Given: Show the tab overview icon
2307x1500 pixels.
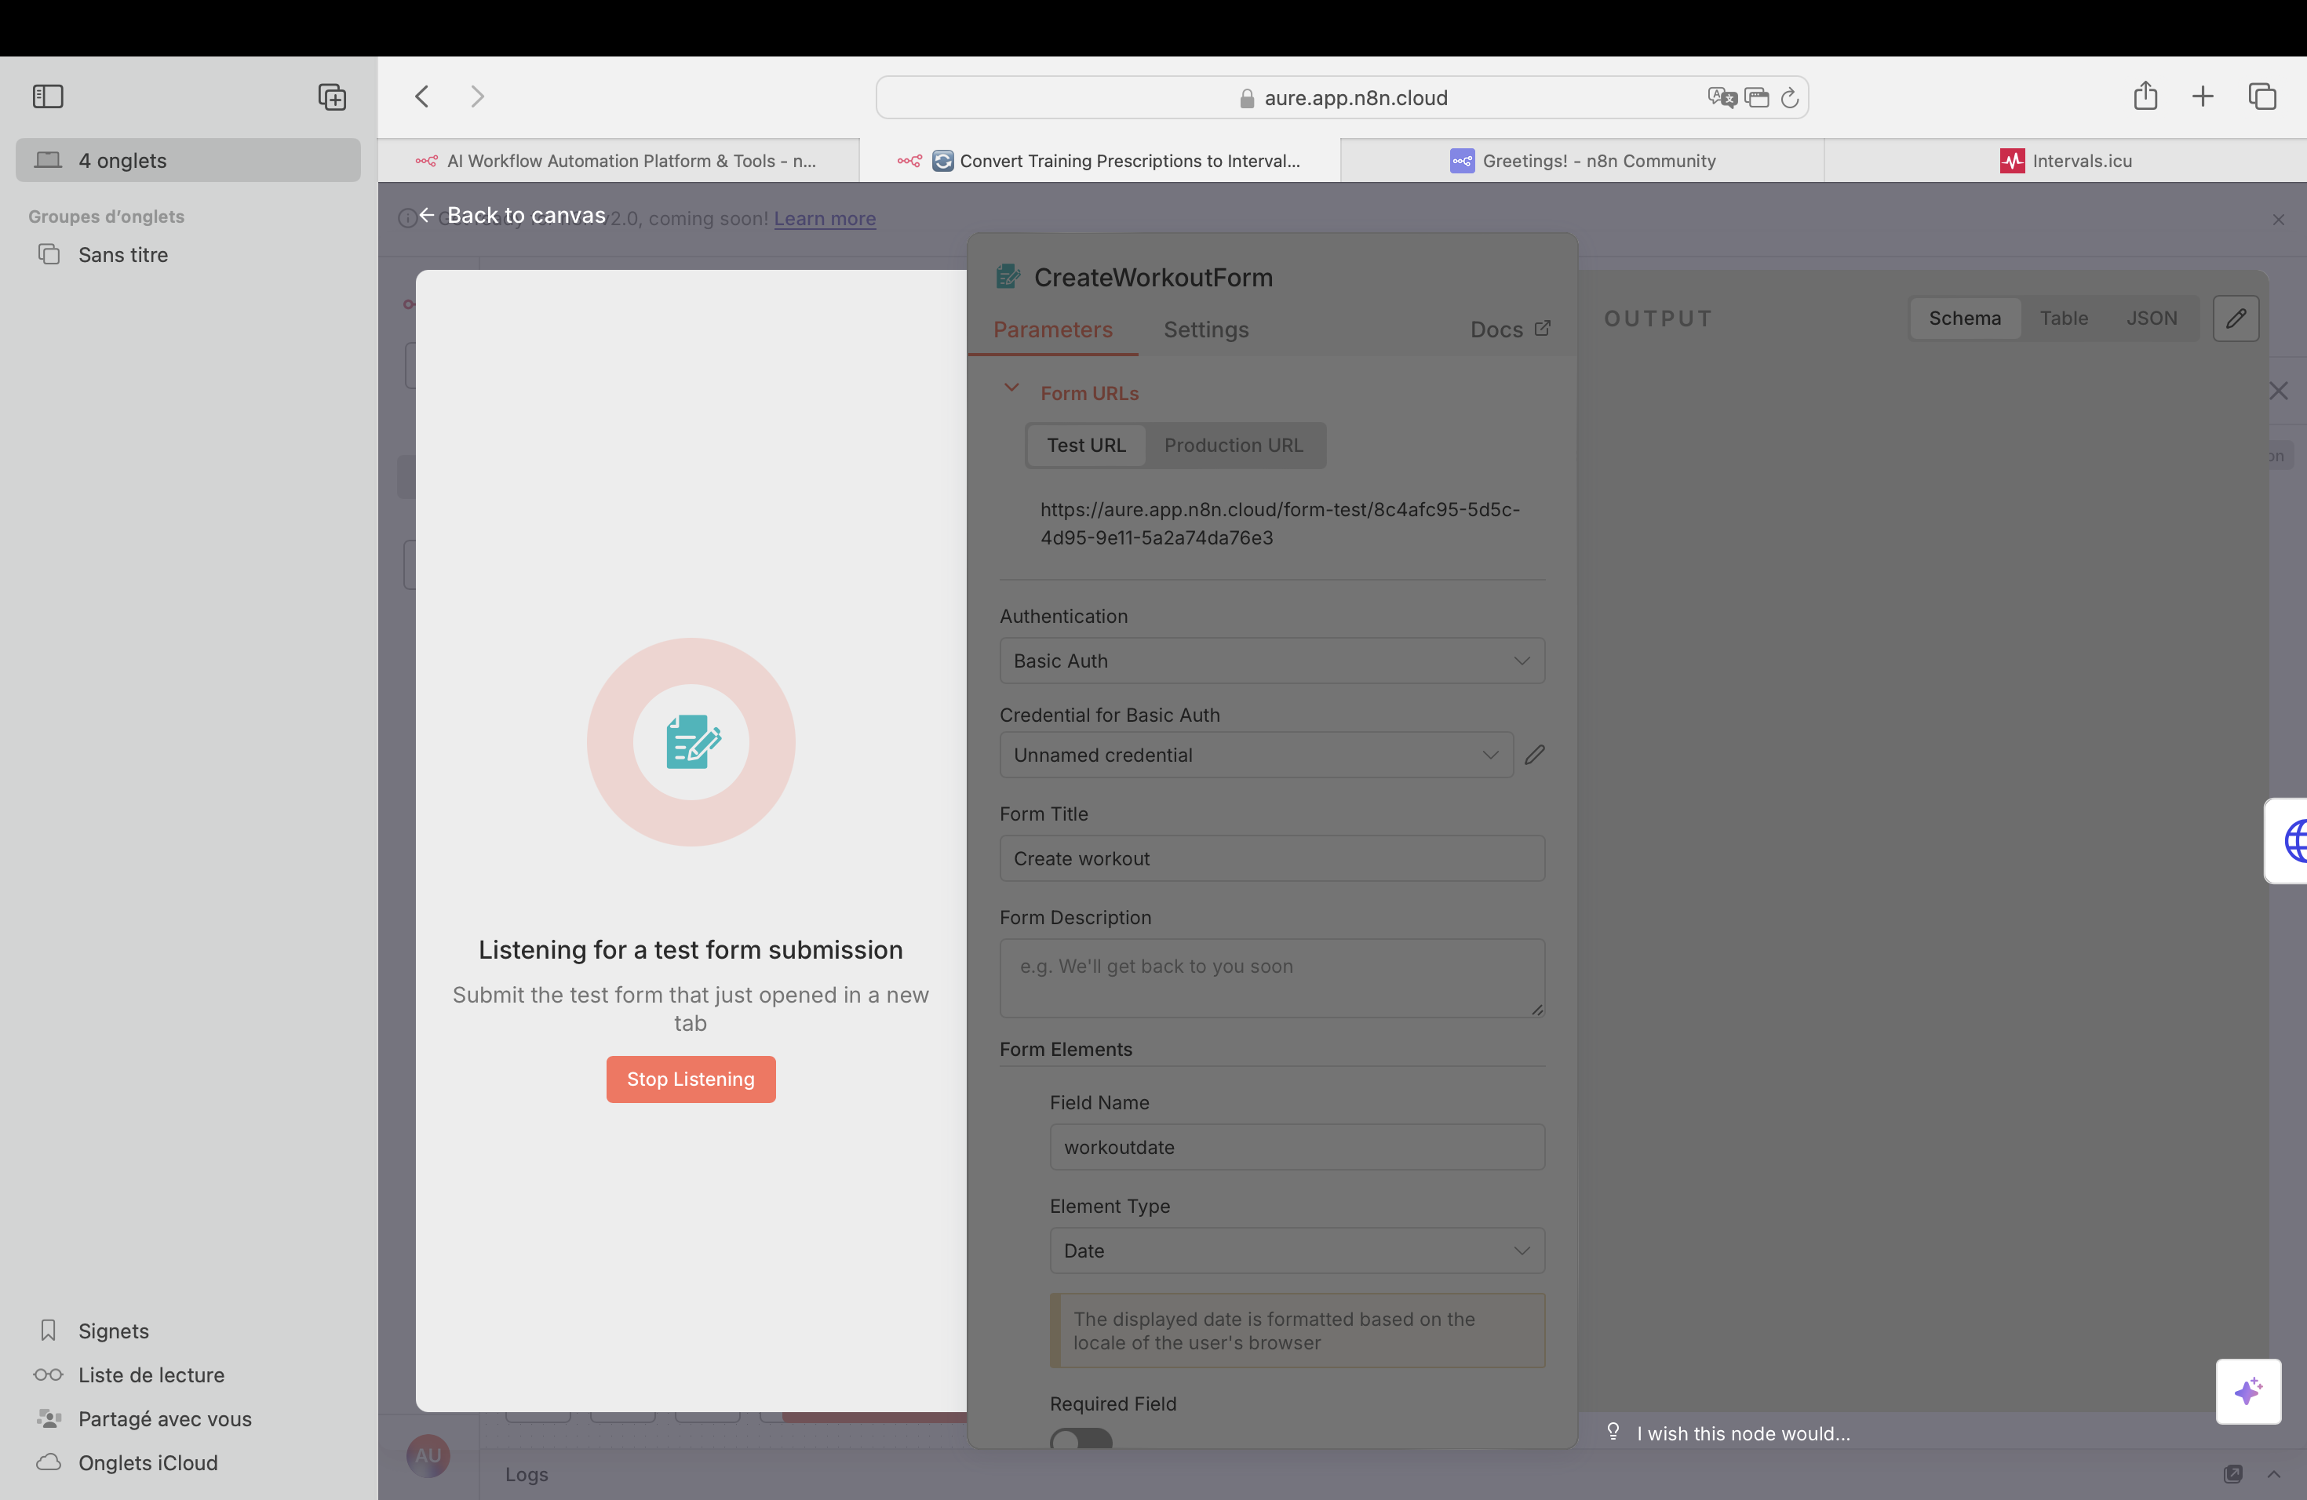Looking at the screenshot, I should click(x=2261, y=97).
